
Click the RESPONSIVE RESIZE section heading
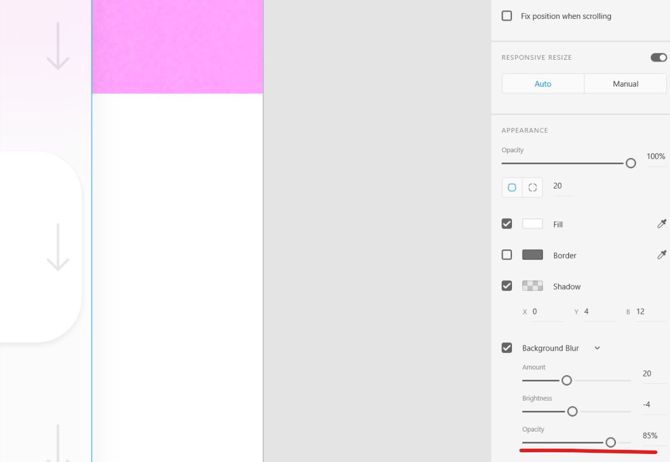[x=536, y=57]
